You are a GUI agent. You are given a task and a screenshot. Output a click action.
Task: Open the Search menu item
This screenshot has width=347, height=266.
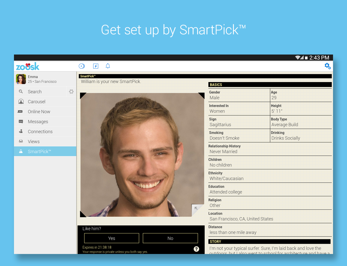click(40, 92)
